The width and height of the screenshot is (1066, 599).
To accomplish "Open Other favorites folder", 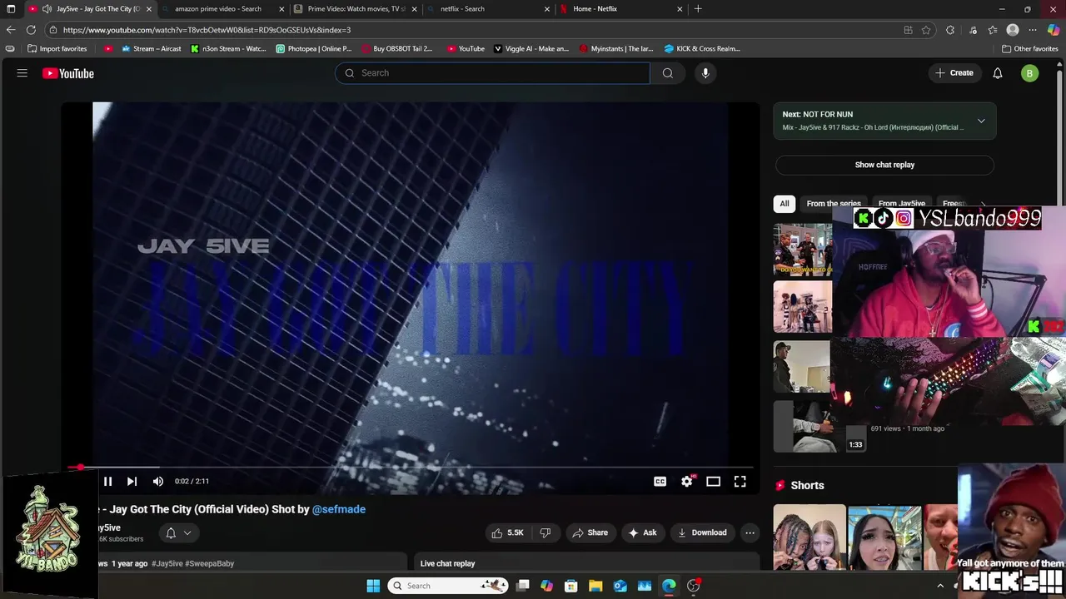I will click(x=1029, y=48).
